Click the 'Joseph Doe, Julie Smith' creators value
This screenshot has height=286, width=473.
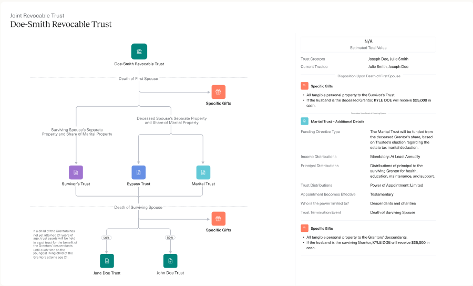[388, 59]
